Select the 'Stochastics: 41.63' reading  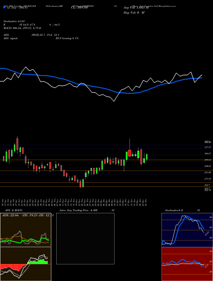tap(14, 21)
